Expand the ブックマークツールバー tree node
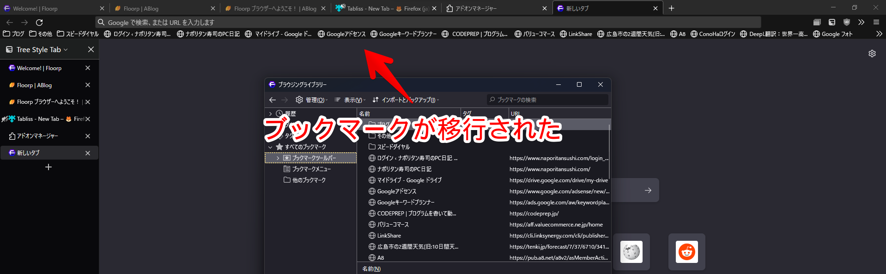 pyautogui.click(x=278, y=158)
